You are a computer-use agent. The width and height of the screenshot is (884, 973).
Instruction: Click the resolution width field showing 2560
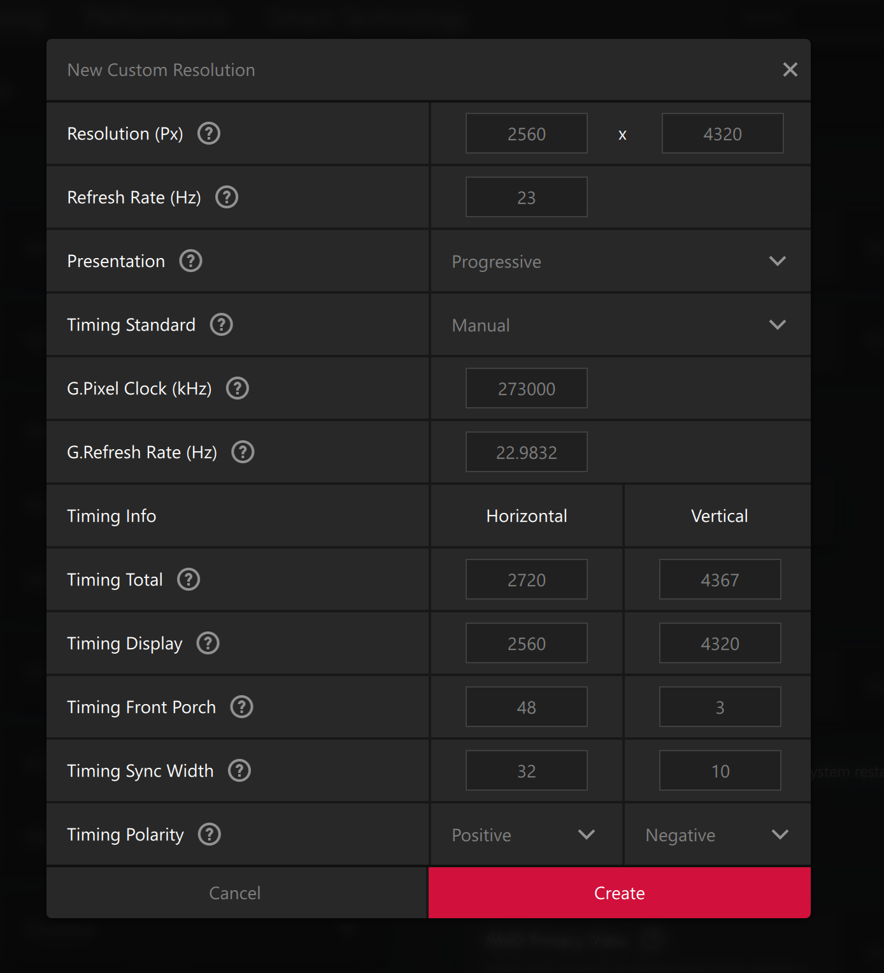(x=526, y=134)
